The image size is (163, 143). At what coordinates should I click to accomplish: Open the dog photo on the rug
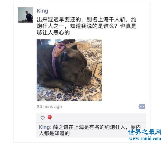point(69,70)
